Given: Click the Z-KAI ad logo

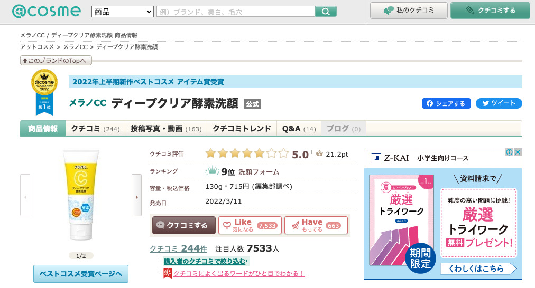Looking at the screenshot, I should tap(390, 158).
